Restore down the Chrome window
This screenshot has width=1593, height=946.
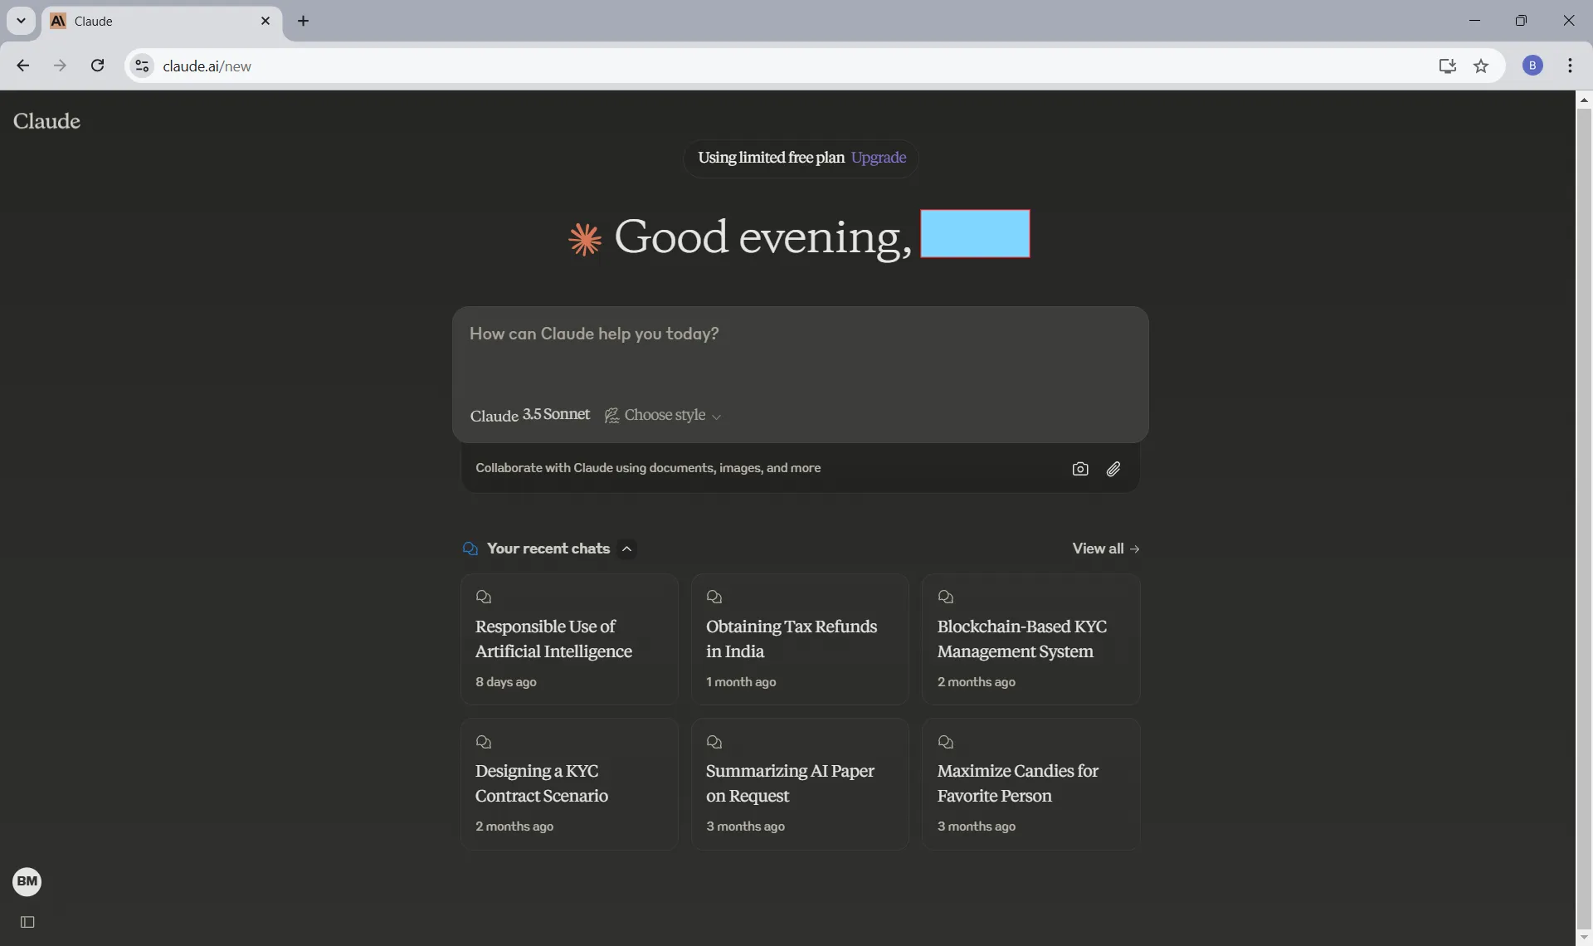click(1521, 21)
